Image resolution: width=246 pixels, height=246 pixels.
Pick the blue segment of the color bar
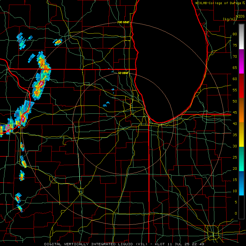(241, 183)
